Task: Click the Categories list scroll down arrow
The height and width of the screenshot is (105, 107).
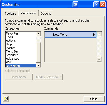Action: tap(38, 65)
